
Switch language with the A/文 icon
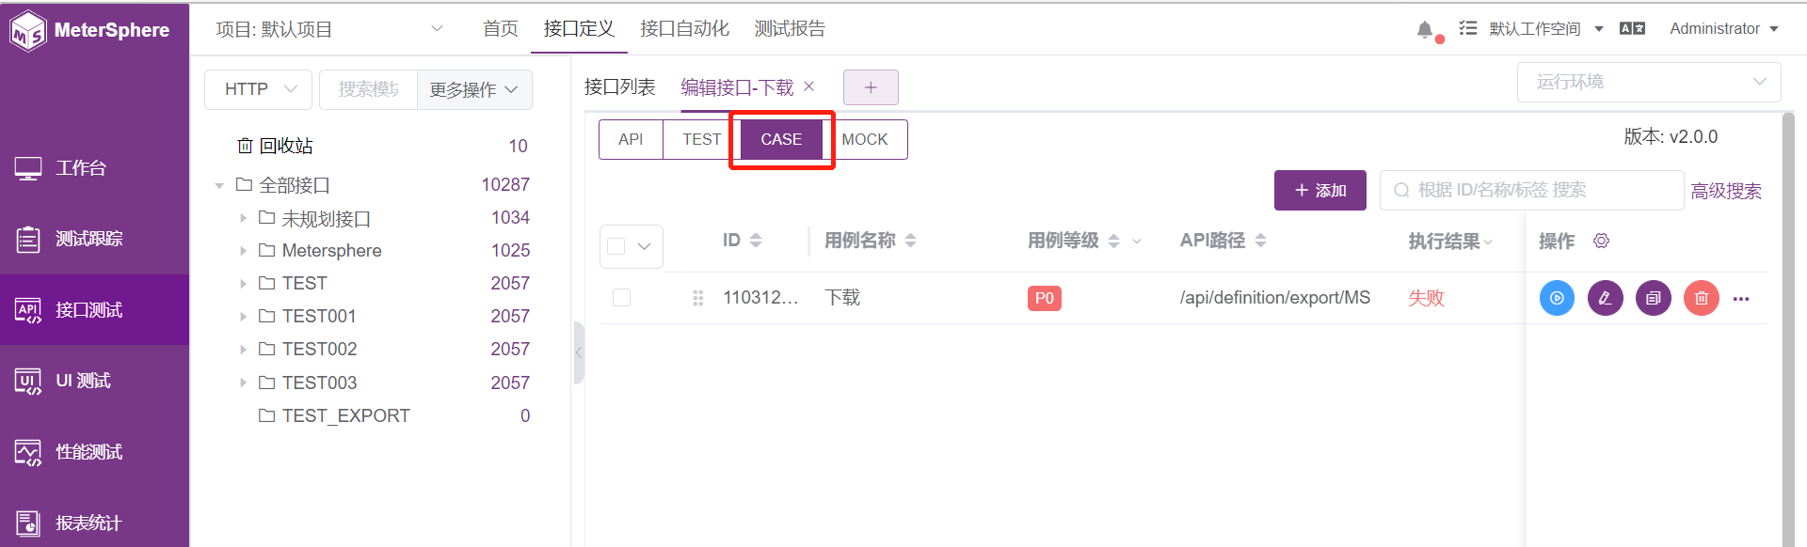pos(1632,28)
